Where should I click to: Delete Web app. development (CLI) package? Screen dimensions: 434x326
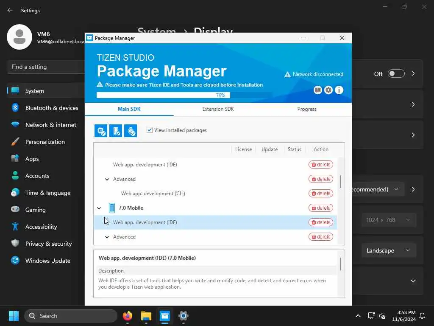[x=321, y=194]
